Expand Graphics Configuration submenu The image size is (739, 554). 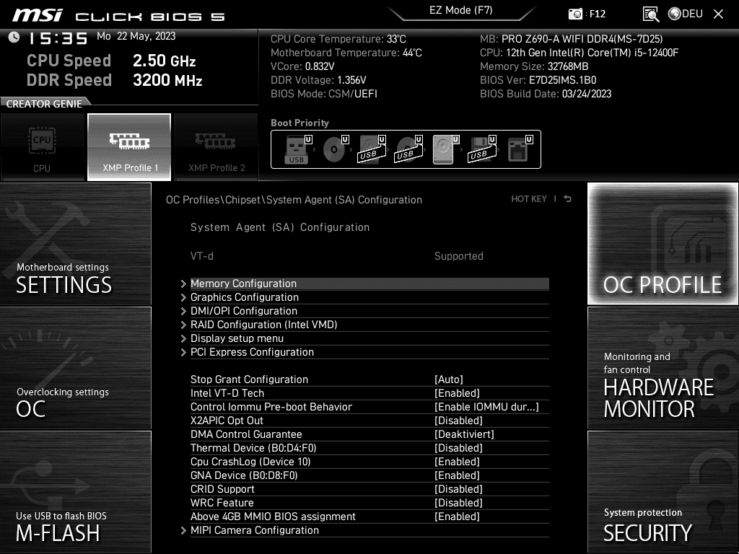point(369,297)
